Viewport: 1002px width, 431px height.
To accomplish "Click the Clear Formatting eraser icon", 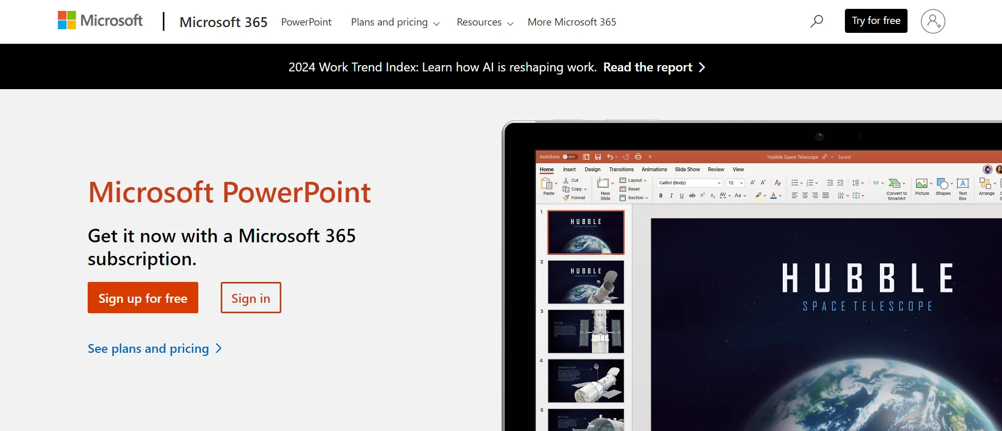I will (x=778, y=183).
